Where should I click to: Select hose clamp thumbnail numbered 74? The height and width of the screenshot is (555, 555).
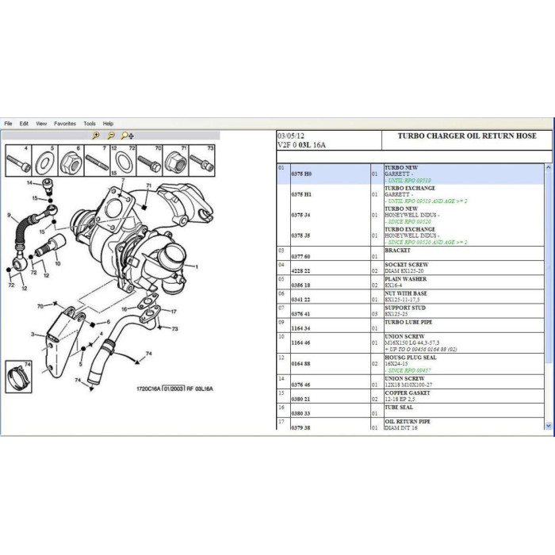[19, 377]
